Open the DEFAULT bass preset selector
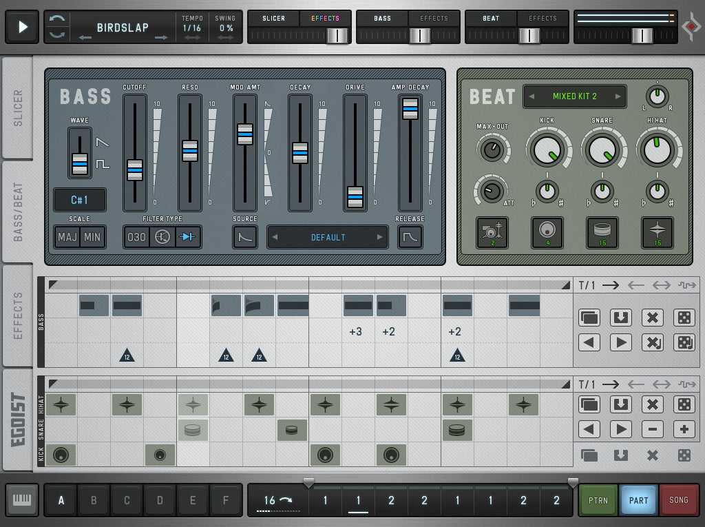The image size is (705, 527). pyautogui.click(x=328, y=237)
